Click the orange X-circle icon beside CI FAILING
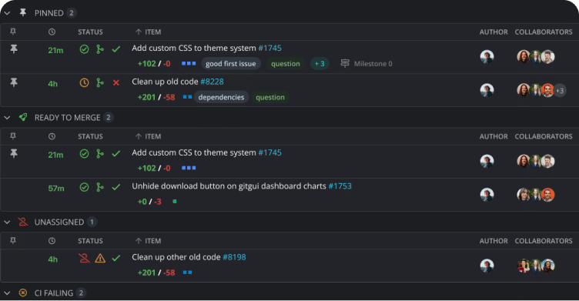 (23, 293)
